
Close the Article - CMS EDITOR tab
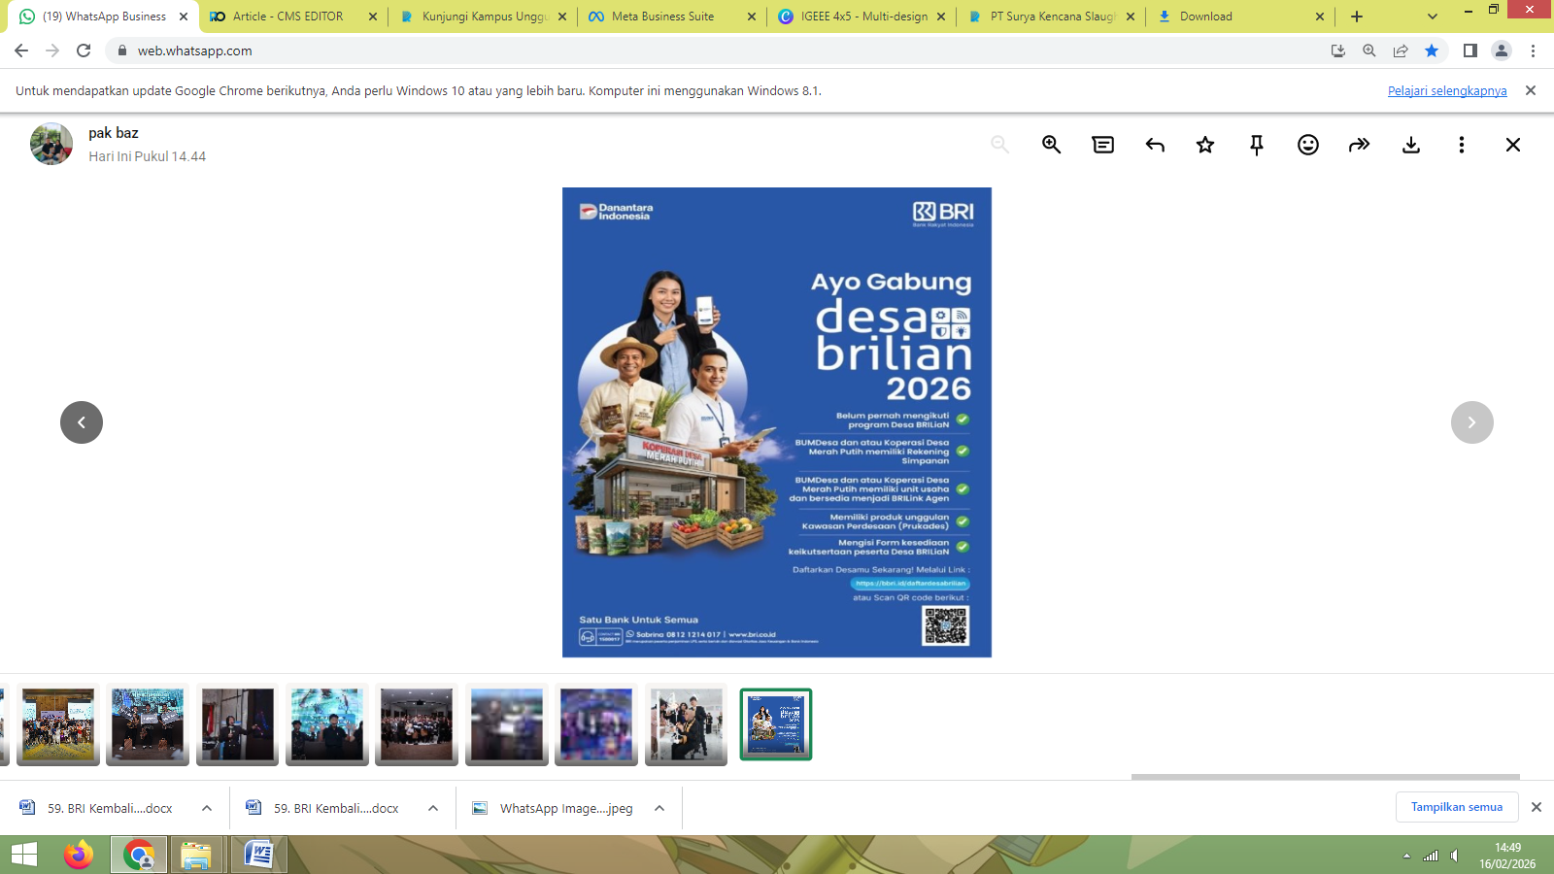pos(373,17)
